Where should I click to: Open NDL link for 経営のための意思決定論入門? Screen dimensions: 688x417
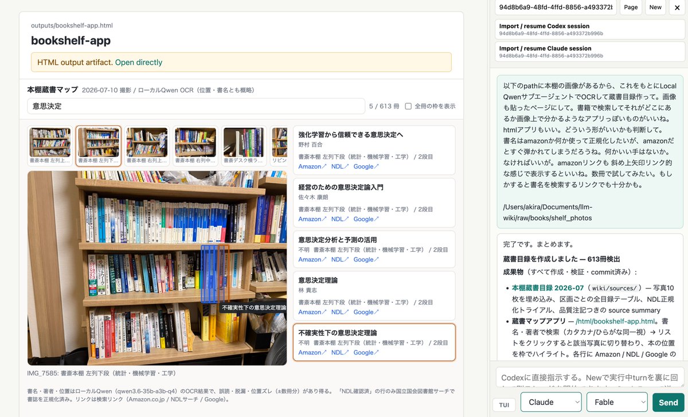(340, 219)
